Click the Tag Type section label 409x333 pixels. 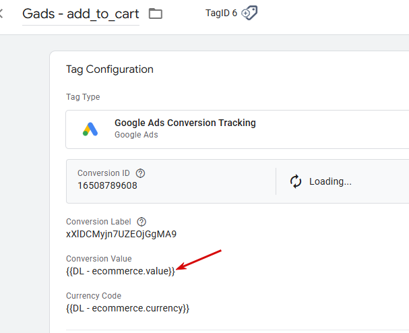tap(83, 97)
